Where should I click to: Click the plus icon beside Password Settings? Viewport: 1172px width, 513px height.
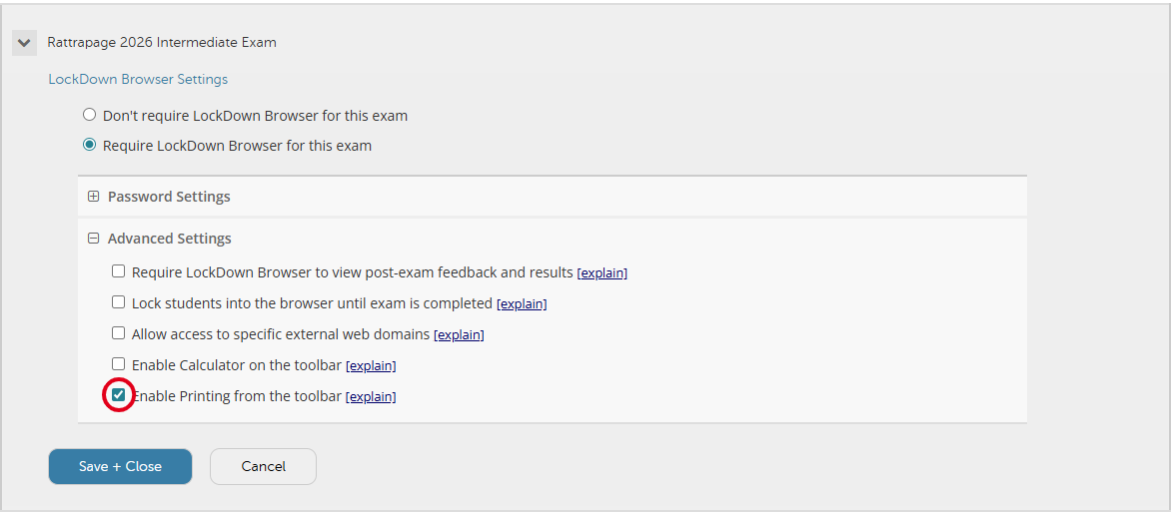[x=94, y=197]
